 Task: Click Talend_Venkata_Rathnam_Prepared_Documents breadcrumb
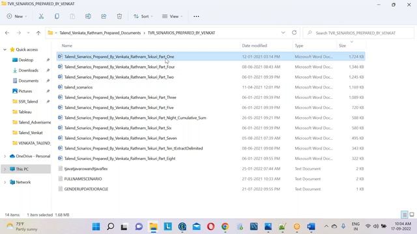pyautogui.click(x=100, y=33)
